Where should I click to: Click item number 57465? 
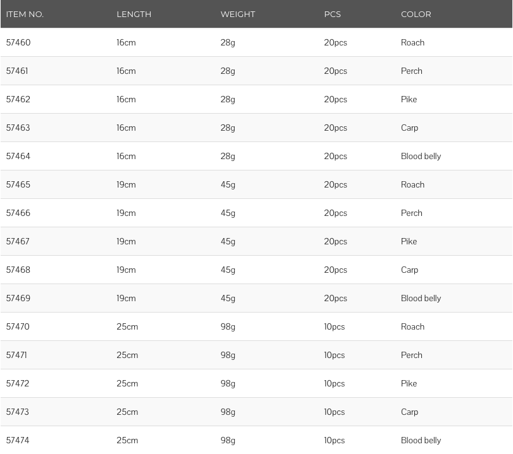(18, 184)
